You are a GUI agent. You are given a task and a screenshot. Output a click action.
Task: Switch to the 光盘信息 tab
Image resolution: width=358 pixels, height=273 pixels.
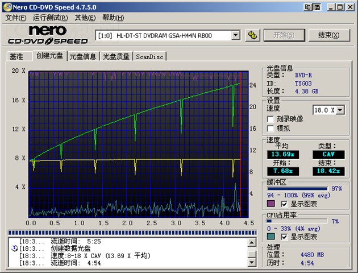83,56
